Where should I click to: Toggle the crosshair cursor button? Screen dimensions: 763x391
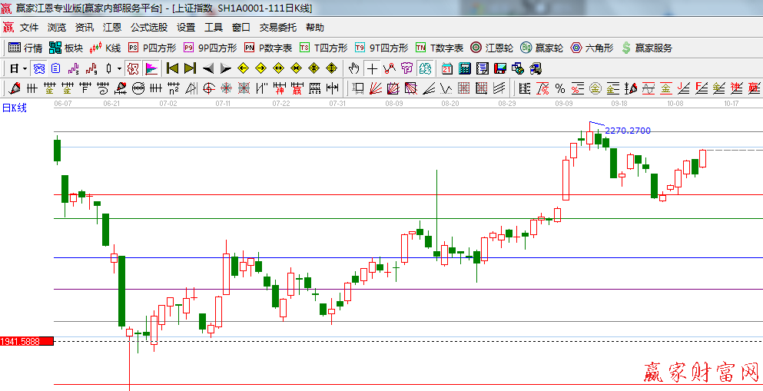pos(372,68)
